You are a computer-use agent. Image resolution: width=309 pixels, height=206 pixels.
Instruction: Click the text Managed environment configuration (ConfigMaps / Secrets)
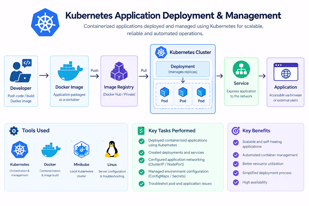pyautogui.click(x=178, y=174)
